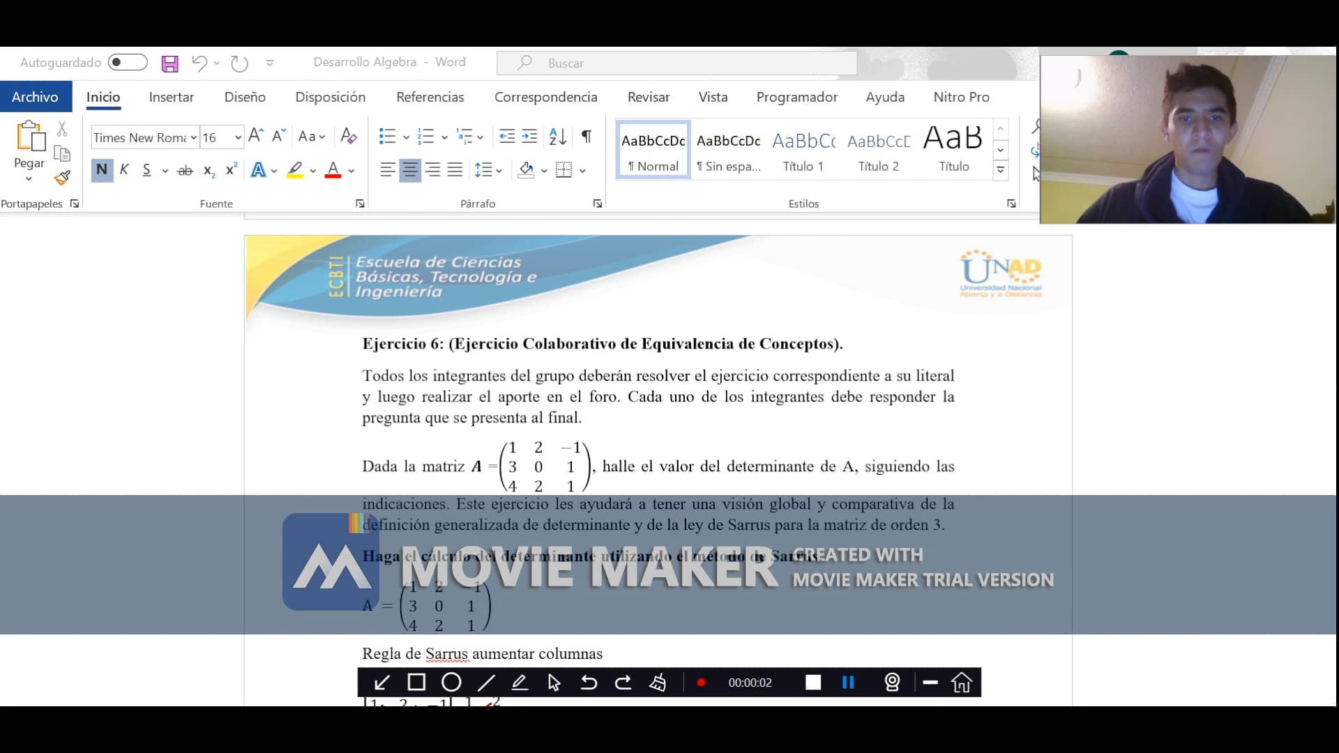The image size is (1339, 753).
Task: Apply strikethrough formatting to text
Action: pyautogui.click(x=185, y=170)
